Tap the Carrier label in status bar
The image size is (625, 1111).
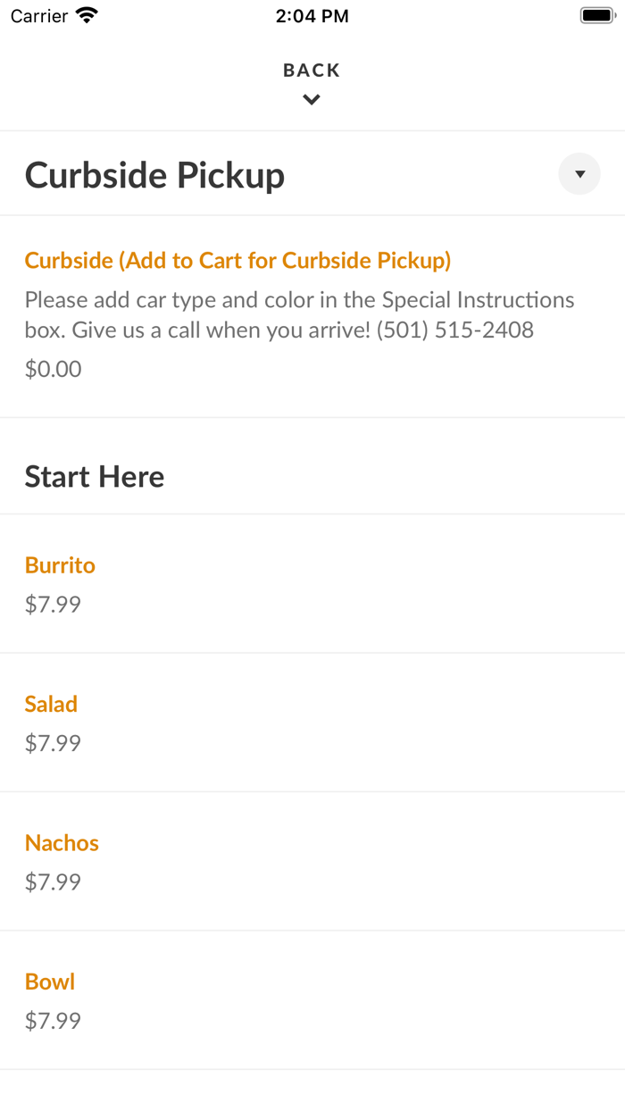(x=39, y=16)
